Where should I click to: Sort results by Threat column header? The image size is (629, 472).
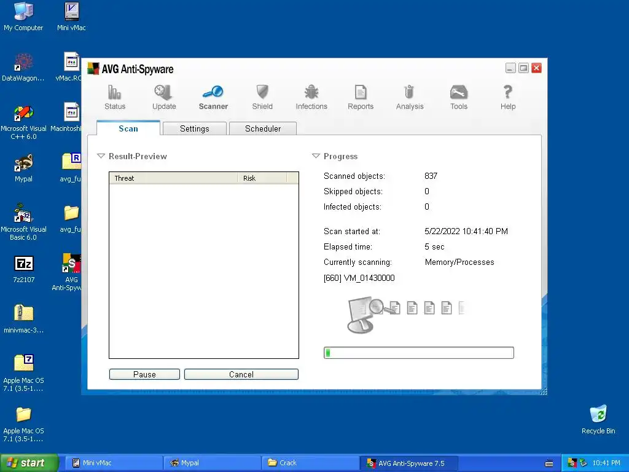coord(173,178)
